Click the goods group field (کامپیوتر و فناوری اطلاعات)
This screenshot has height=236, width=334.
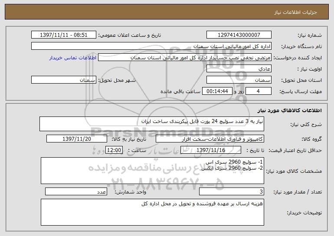pyautogui.click(x=210, y=139)
